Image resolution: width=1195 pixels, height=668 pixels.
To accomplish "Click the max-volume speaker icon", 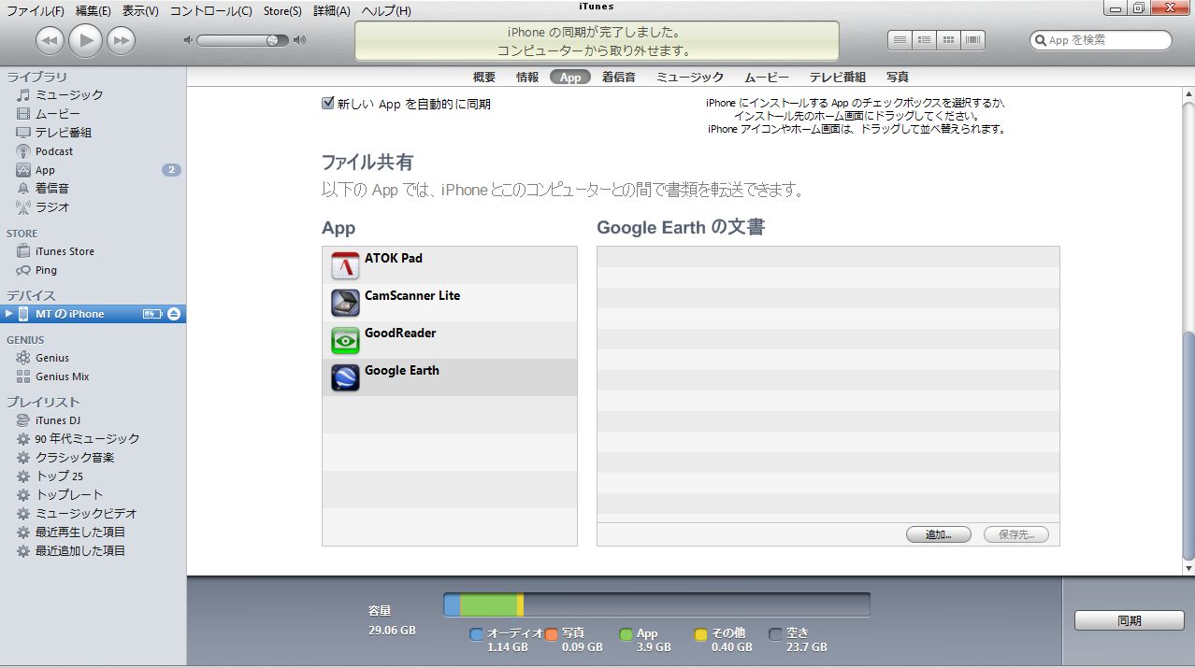I will coord(299,40).
